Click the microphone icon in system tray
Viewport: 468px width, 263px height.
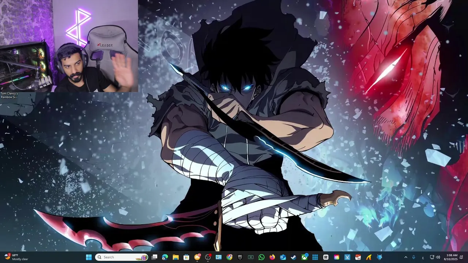click(414, 257)
